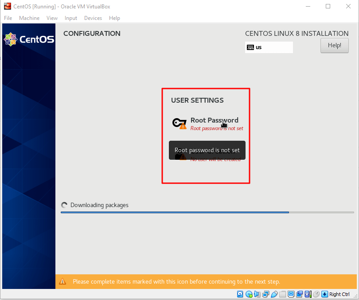Click the spinner next to Downloading packages
This screenshot has width=359, height=300.
tap(64, 205)
